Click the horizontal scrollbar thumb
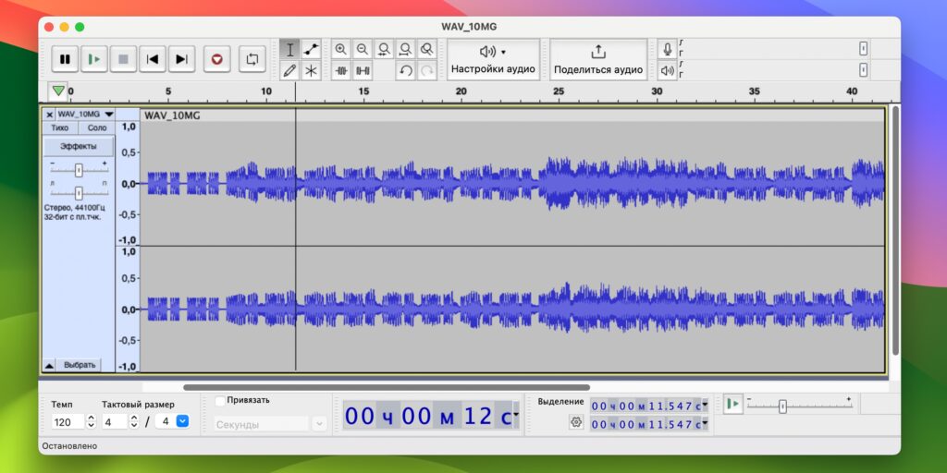Screen dimensions: 947x473 pos(387,387)
